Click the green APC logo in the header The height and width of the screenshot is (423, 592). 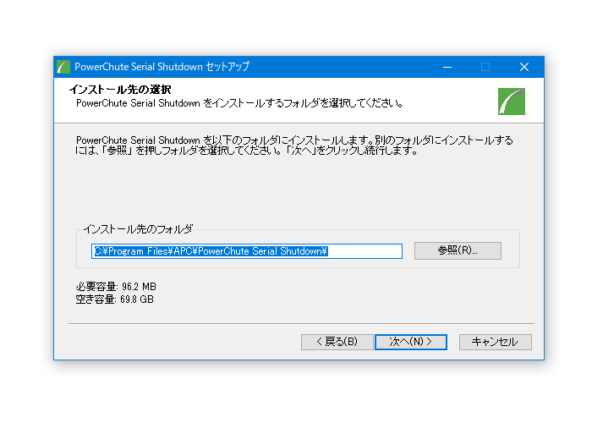511,102
